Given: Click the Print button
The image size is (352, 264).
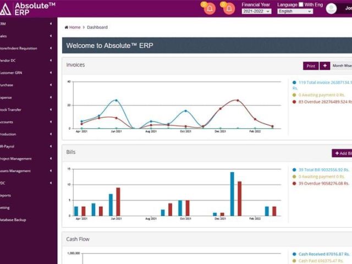Looking at the screenshot, I should click(311, 66).
